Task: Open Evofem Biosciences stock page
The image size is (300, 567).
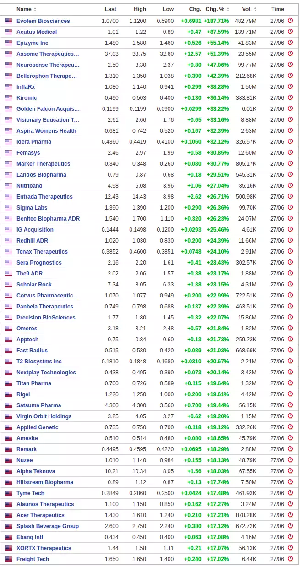Action: (43, 21)
